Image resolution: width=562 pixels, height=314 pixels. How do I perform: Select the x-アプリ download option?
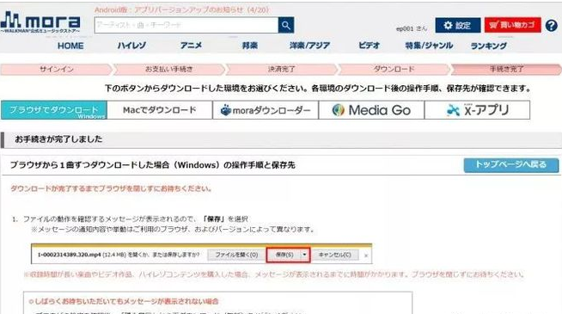pyautogui.click(x=478, y=110)
